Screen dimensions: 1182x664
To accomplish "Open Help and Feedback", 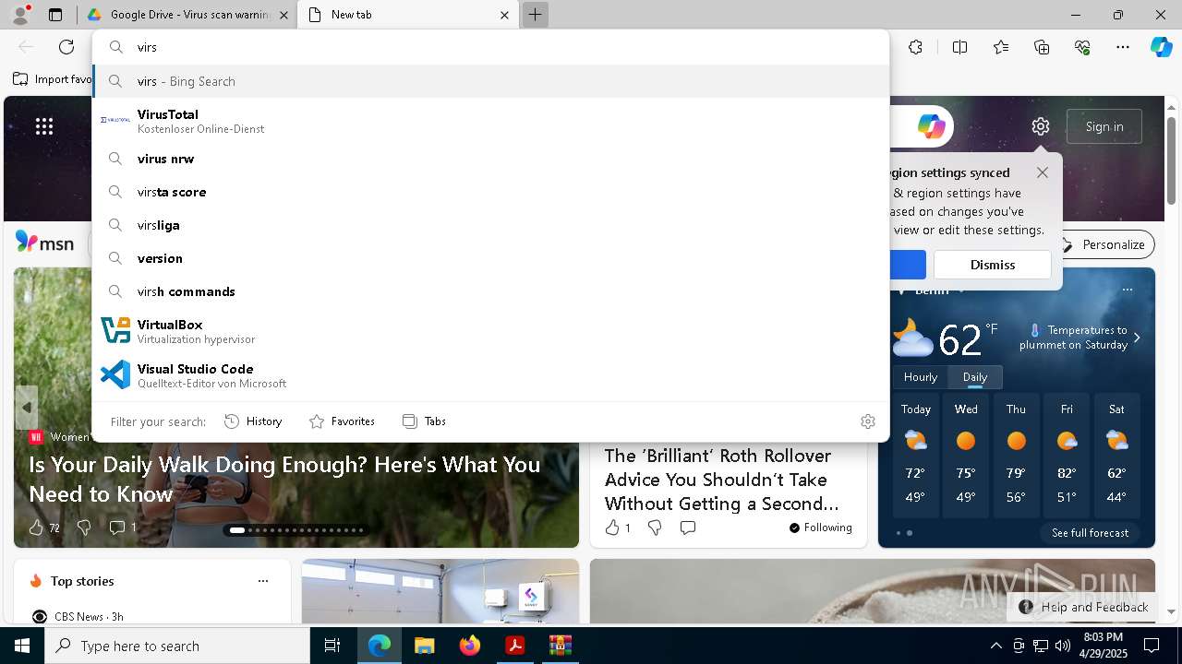I will tap(1084, 607).
